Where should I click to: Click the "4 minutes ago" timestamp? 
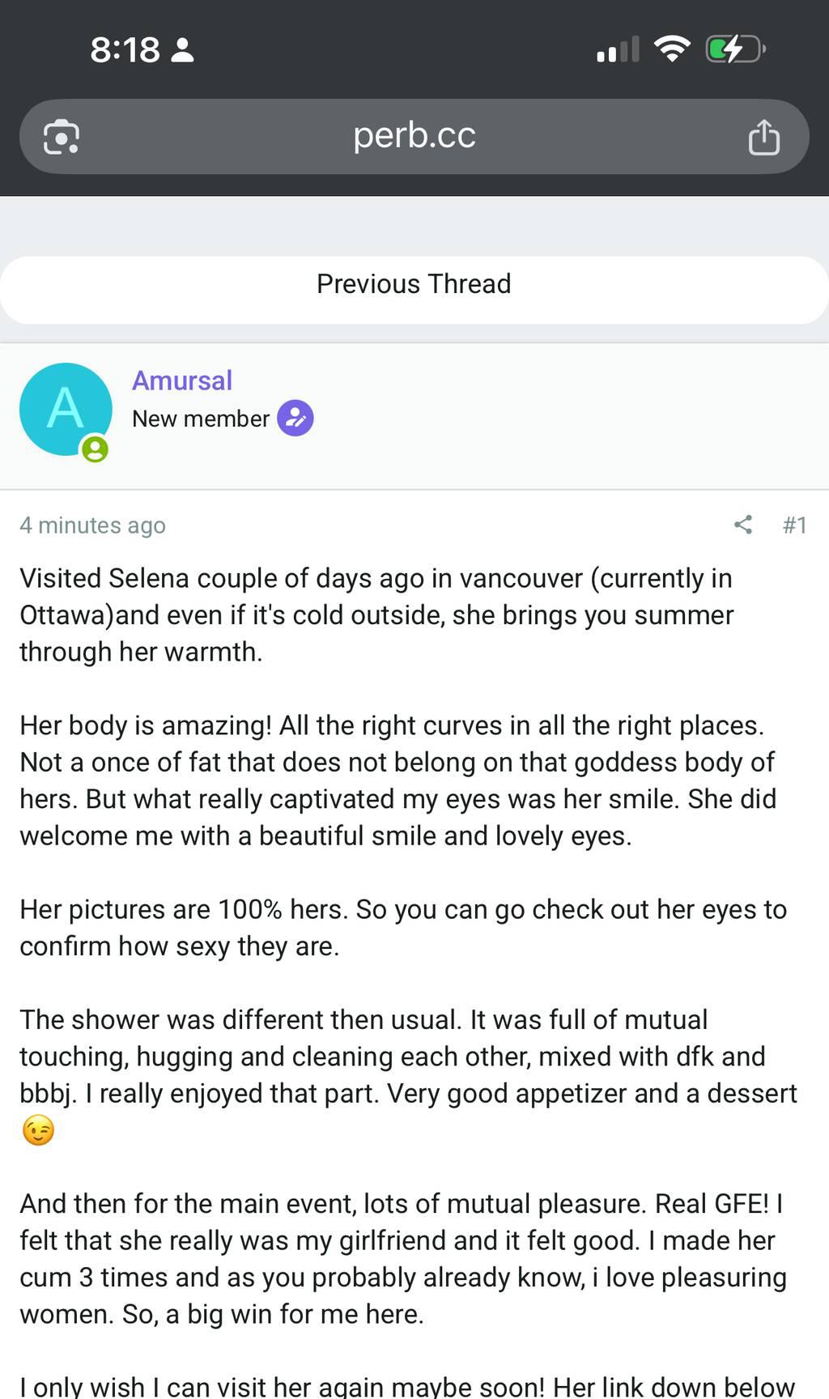pos(92,525)
